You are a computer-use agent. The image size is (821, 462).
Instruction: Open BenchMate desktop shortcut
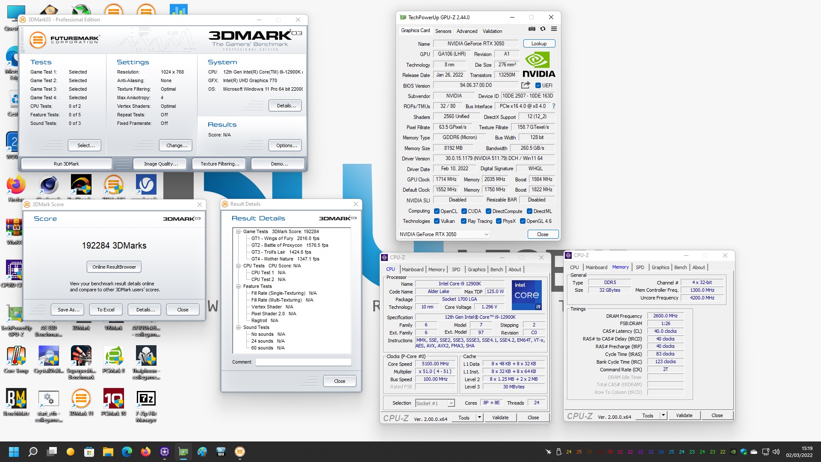(16, 402)
